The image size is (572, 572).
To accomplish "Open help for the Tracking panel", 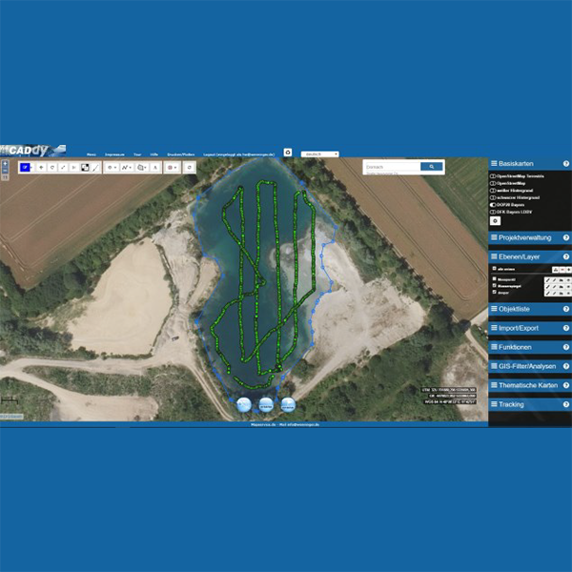I will click(x=566, y=404).
